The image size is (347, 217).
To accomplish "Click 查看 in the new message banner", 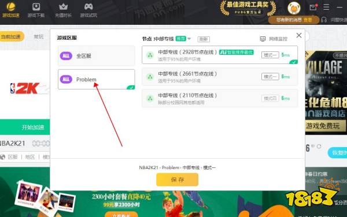I will pyautogui.click(x=308, y=20).
